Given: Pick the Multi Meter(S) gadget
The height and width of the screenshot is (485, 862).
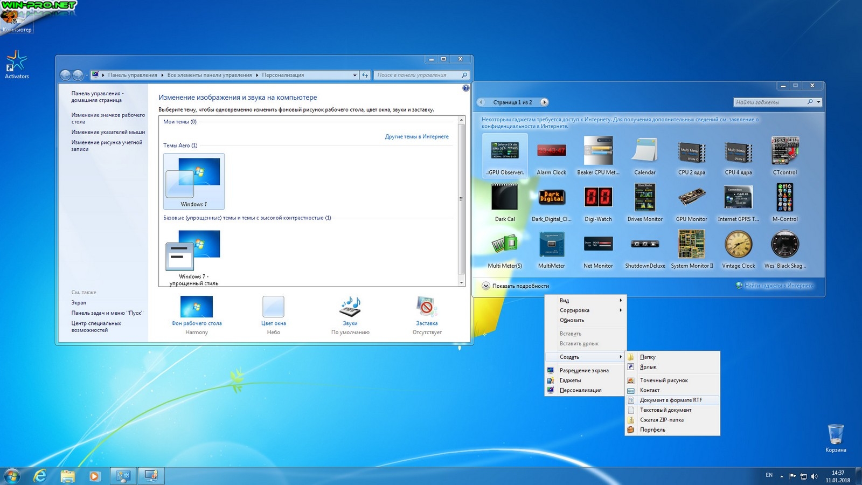Looking at the screenshot, I should pos(505,249).
